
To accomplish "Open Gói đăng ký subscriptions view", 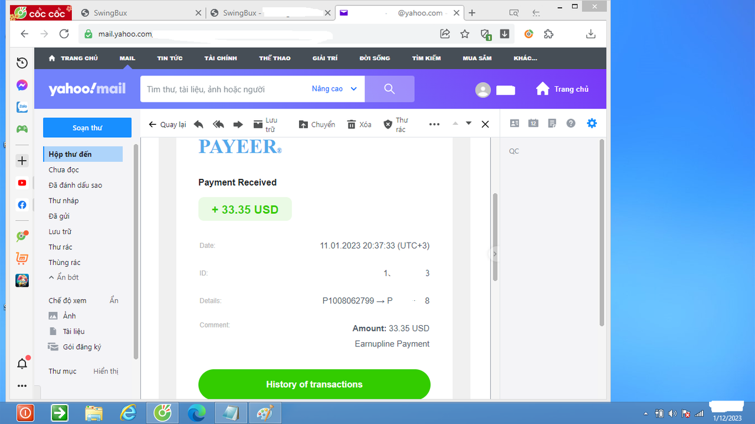I will (x=75, y=347).
